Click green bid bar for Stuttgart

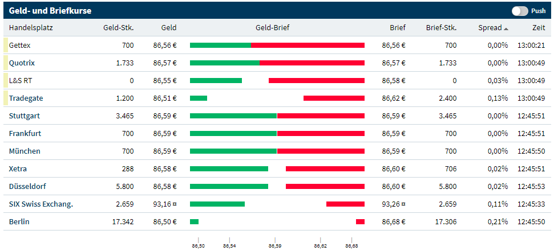tap(233, 116)
